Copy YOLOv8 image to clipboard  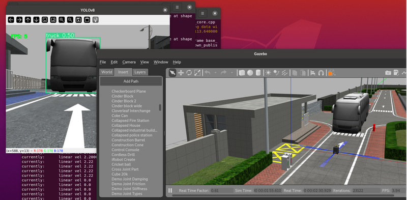click(87, 20)
